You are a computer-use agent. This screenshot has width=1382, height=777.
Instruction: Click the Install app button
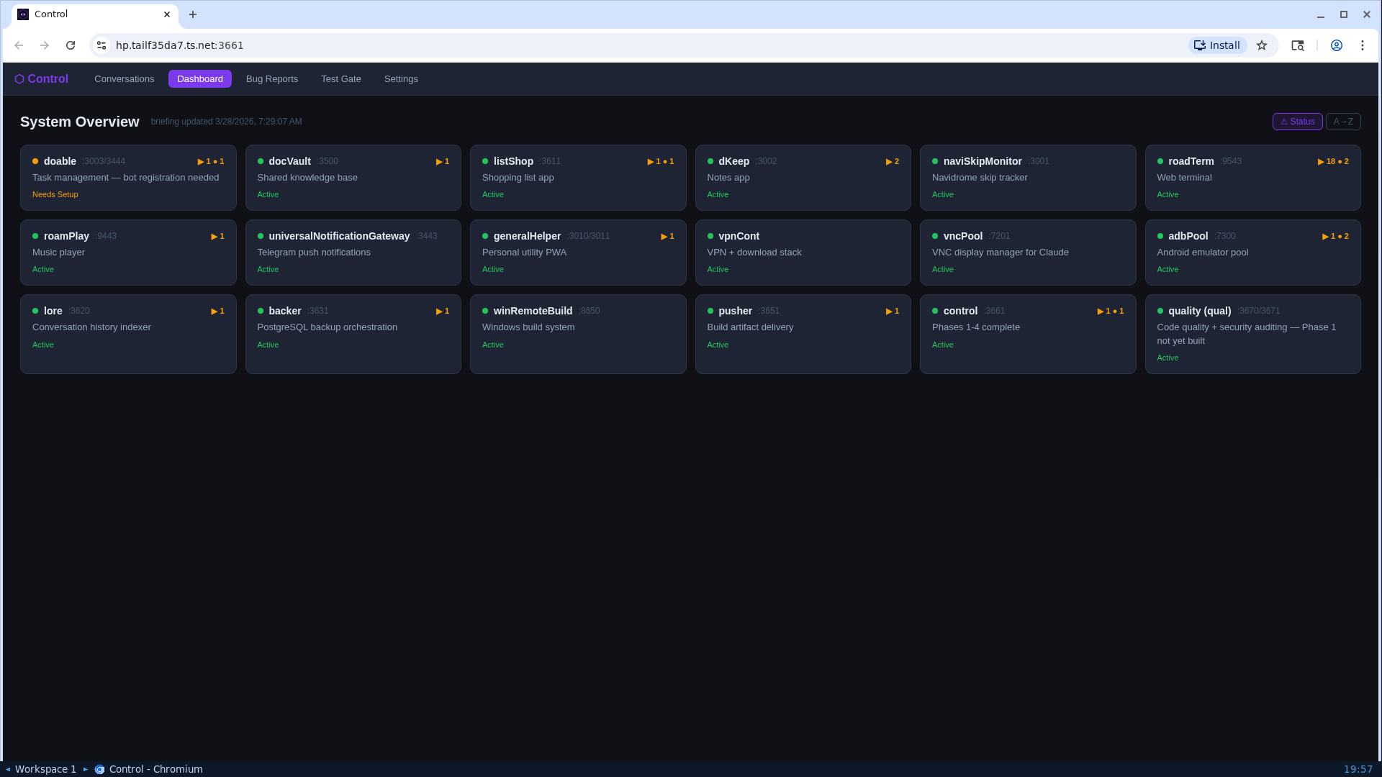pos(1216,45)
